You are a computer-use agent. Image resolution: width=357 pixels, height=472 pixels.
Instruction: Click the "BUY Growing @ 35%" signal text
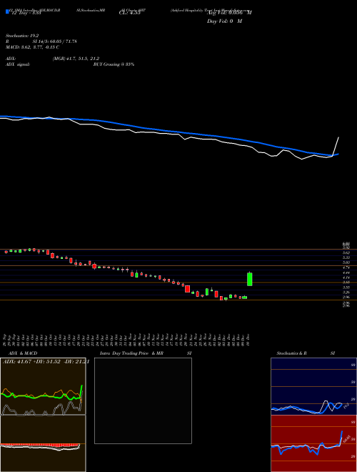(x=114, y=64)
